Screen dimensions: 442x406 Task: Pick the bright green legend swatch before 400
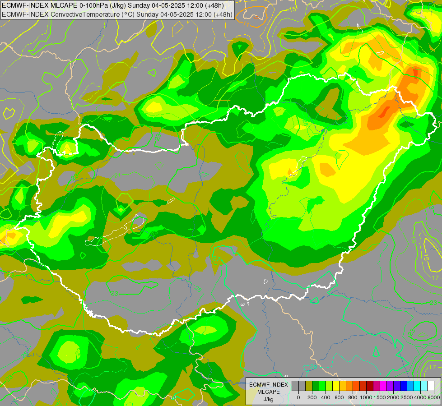[x=322, y=386]
